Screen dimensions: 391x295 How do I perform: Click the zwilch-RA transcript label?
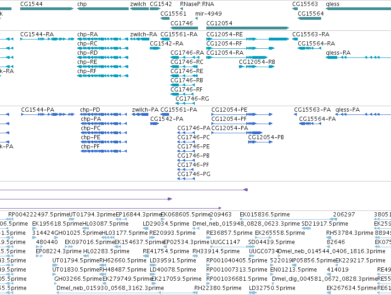click(x=144, y=34)
